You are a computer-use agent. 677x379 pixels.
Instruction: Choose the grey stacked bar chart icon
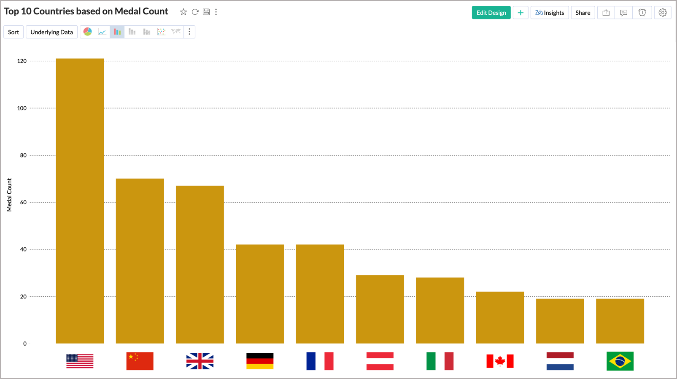pyautogui.click(x=132, y=32)
